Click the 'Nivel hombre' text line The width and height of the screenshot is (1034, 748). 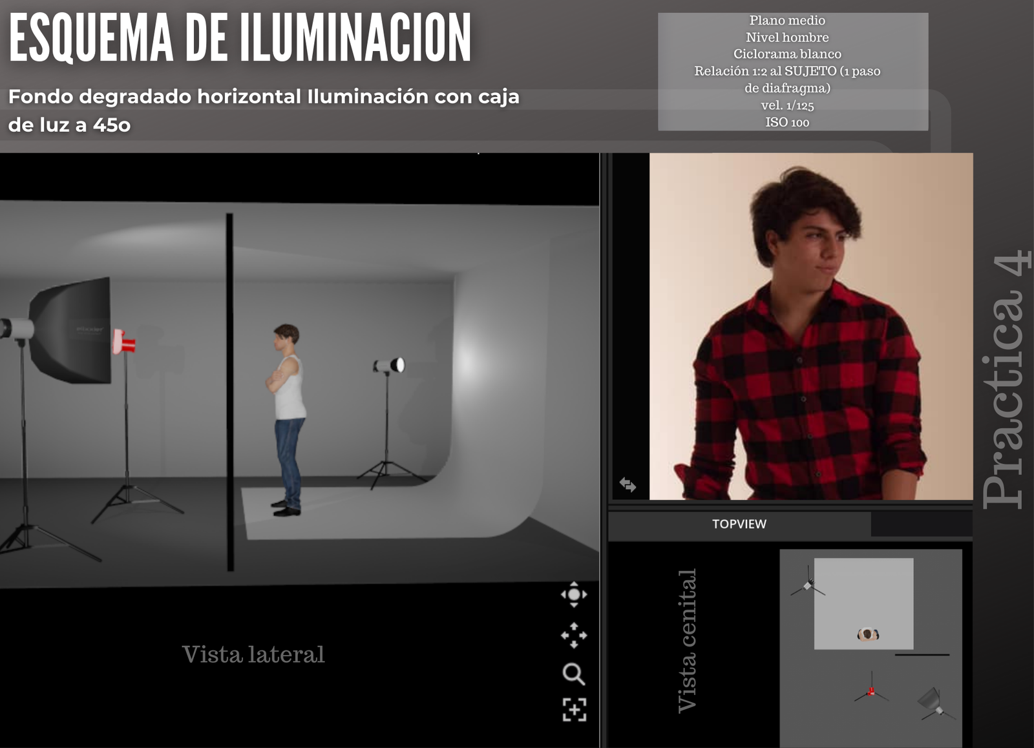click(787, 37)
